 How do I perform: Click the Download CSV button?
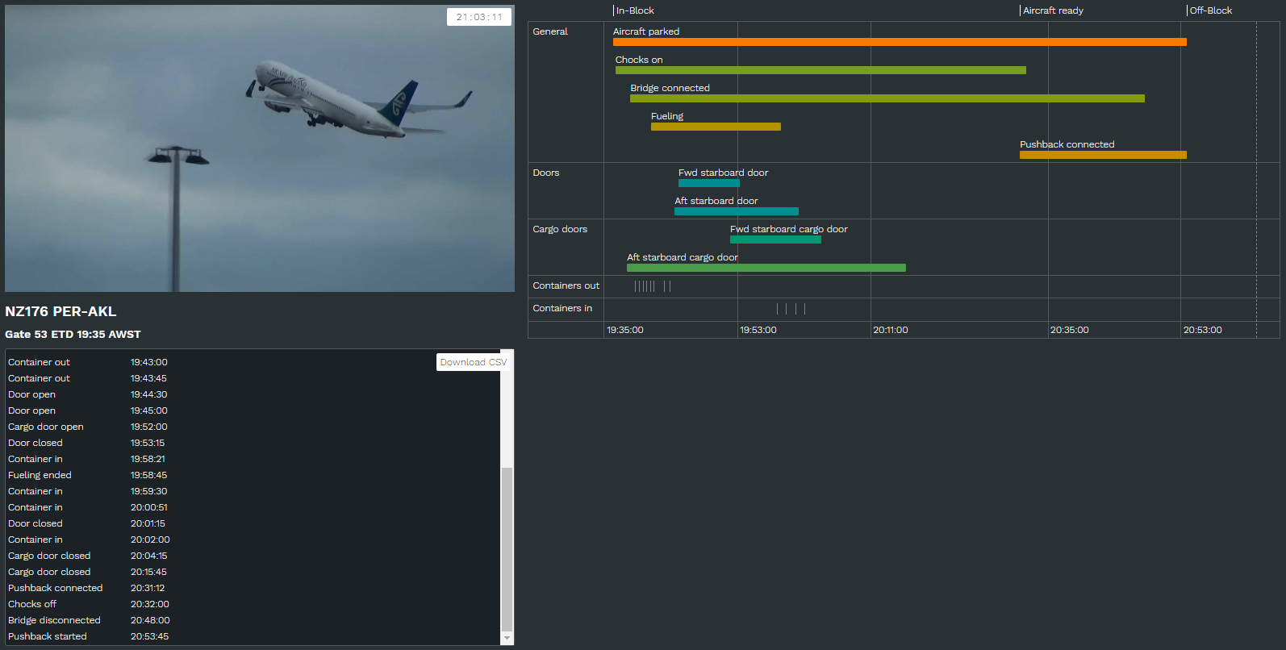pos(474,362)
